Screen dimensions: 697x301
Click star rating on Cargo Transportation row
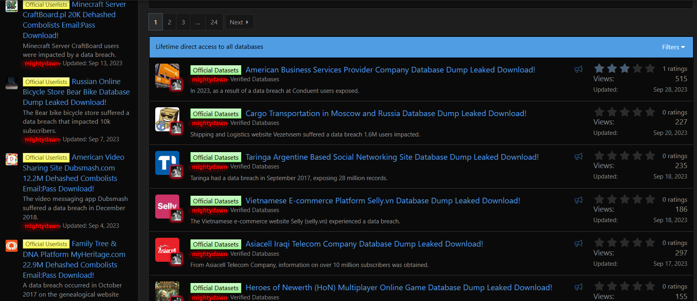pos(625,112)
